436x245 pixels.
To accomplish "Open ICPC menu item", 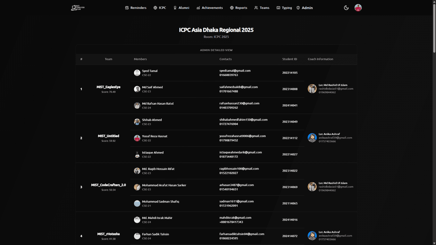I will pos(160,8).
